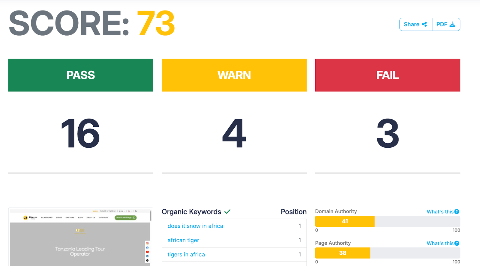
Task: Download the report with the PDF button
Action: (446, 24)
